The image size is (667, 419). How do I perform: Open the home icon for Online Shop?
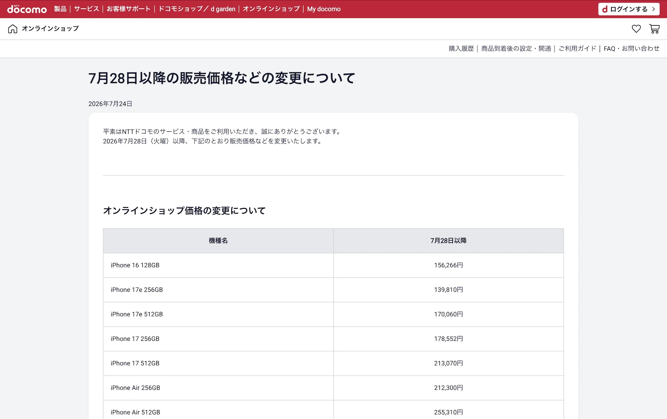tap(13, 28)
